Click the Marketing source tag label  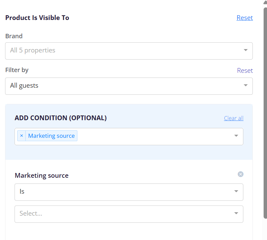[51, 136]
